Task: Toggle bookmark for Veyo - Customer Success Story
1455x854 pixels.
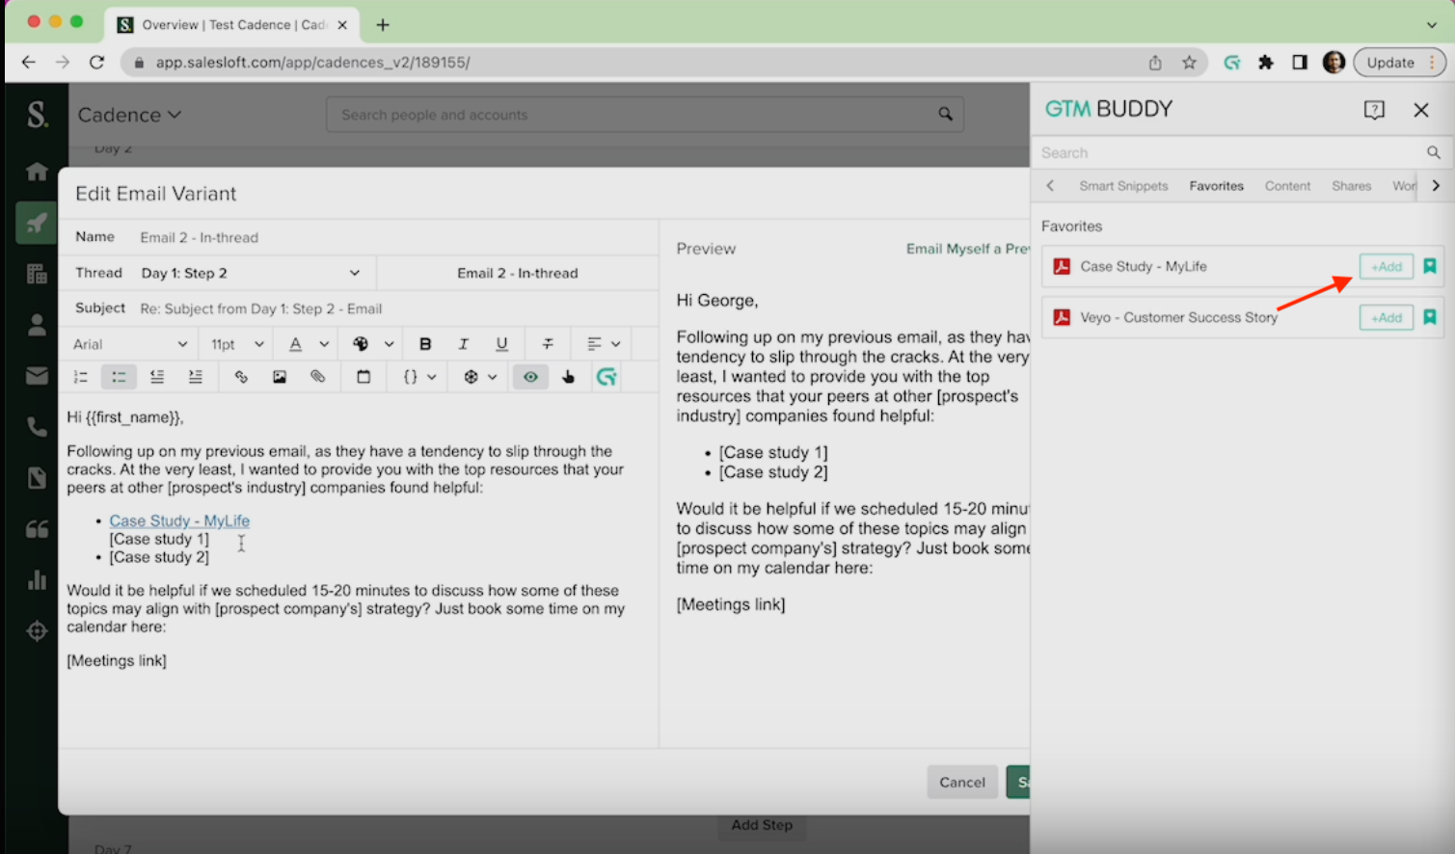Action: pos(1430,317)
